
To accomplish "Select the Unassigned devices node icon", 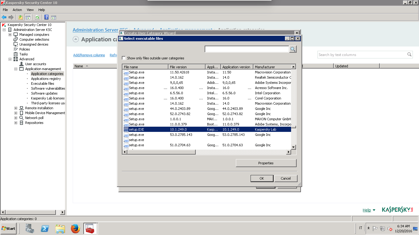I will [x=16, y=44].
